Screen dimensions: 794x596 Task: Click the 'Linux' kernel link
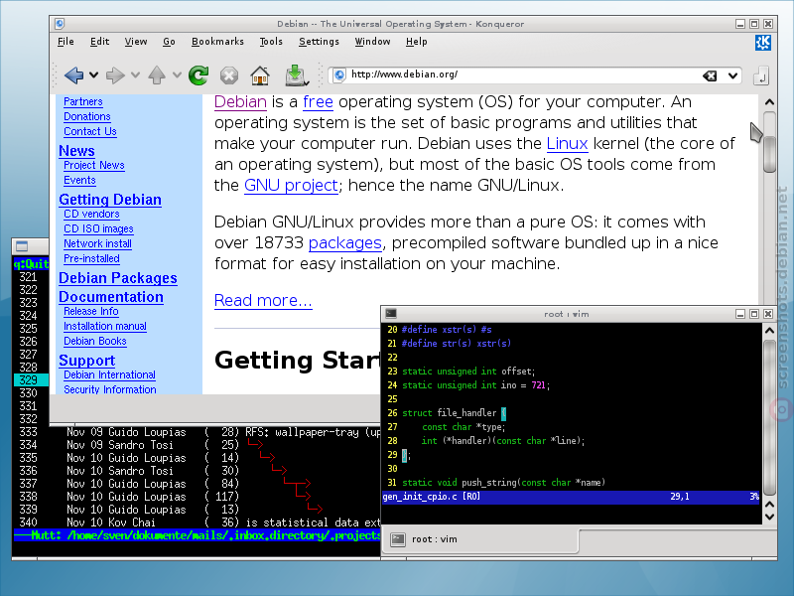[567, 143]
